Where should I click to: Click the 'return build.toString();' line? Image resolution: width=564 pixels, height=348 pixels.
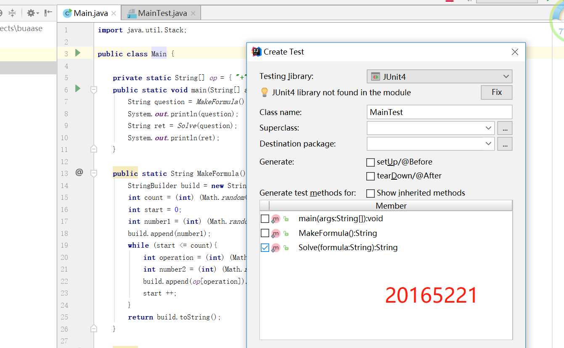point(174,317)
